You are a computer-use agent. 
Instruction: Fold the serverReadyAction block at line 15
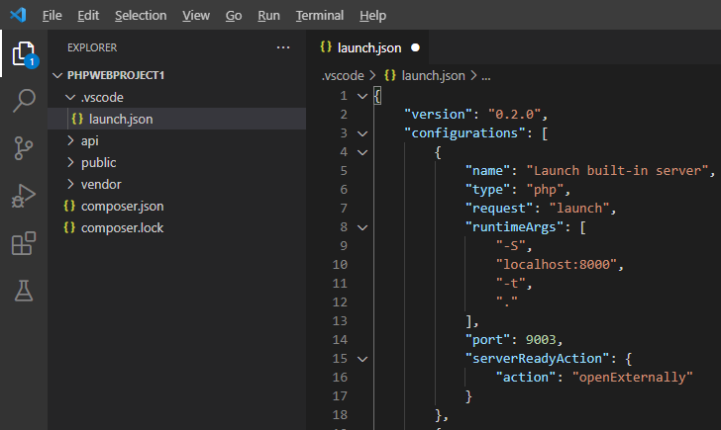362,359
